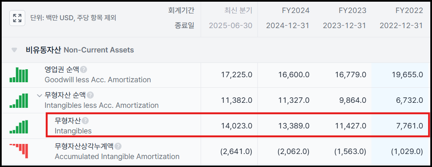Click the unit note 단위: 백만 USD
This screenshot has width=432, height=167.
click(x=73, y=18)
